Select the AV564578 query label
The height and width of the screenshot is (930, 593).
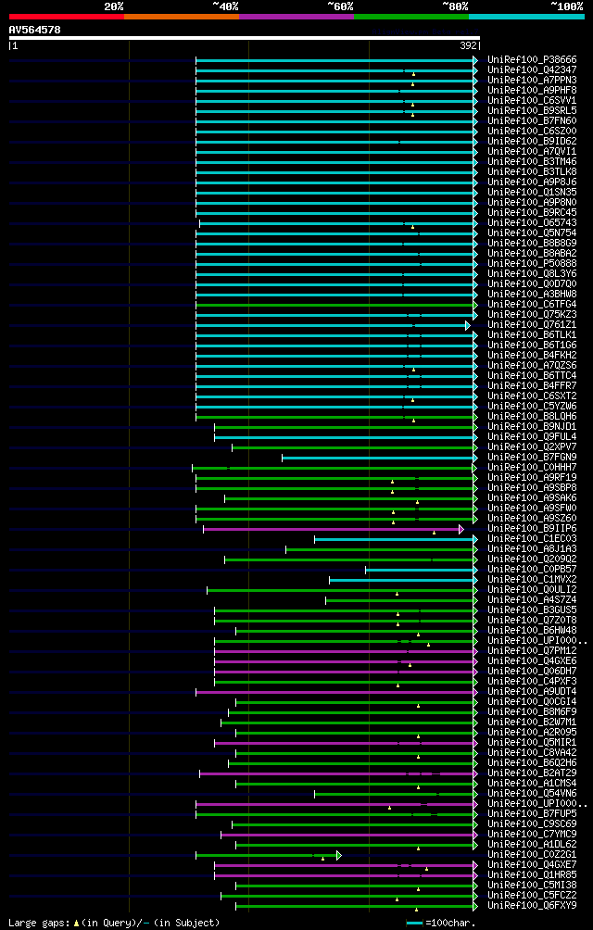point(34,30)
